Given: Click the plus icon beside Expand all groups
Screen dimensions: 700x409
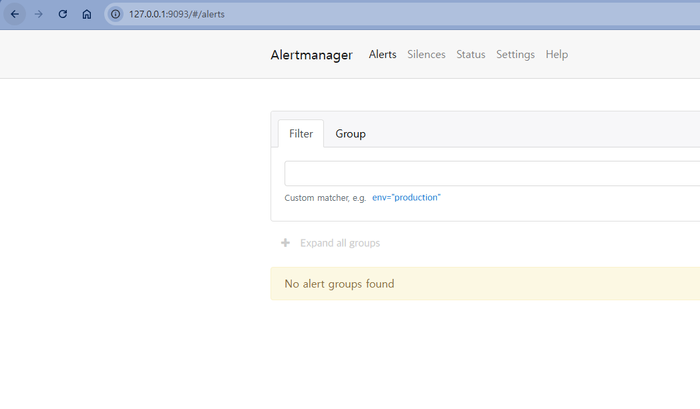Looking at the screenshot, I should point(285,243).
